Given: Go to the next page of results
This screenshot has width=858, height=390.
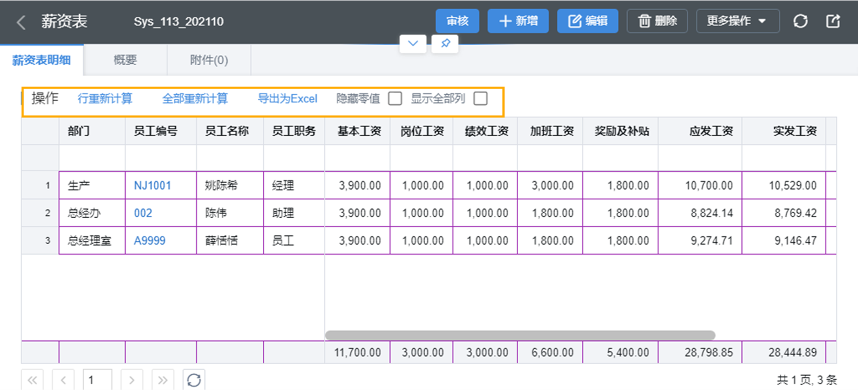Looking at the screenshot, I should [132, 380].
